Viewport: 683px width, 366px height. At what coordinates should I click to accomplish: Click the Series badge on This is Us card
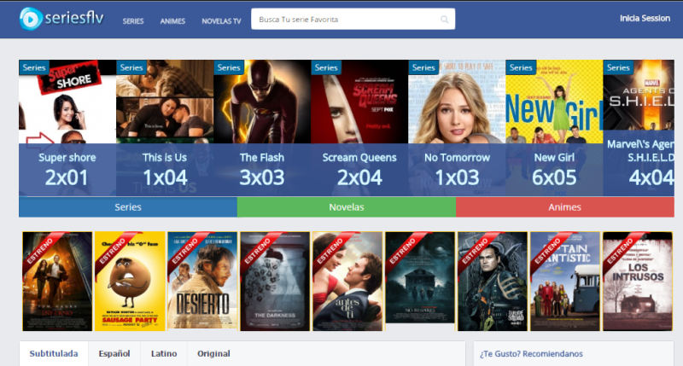click(x=131, y=67)
